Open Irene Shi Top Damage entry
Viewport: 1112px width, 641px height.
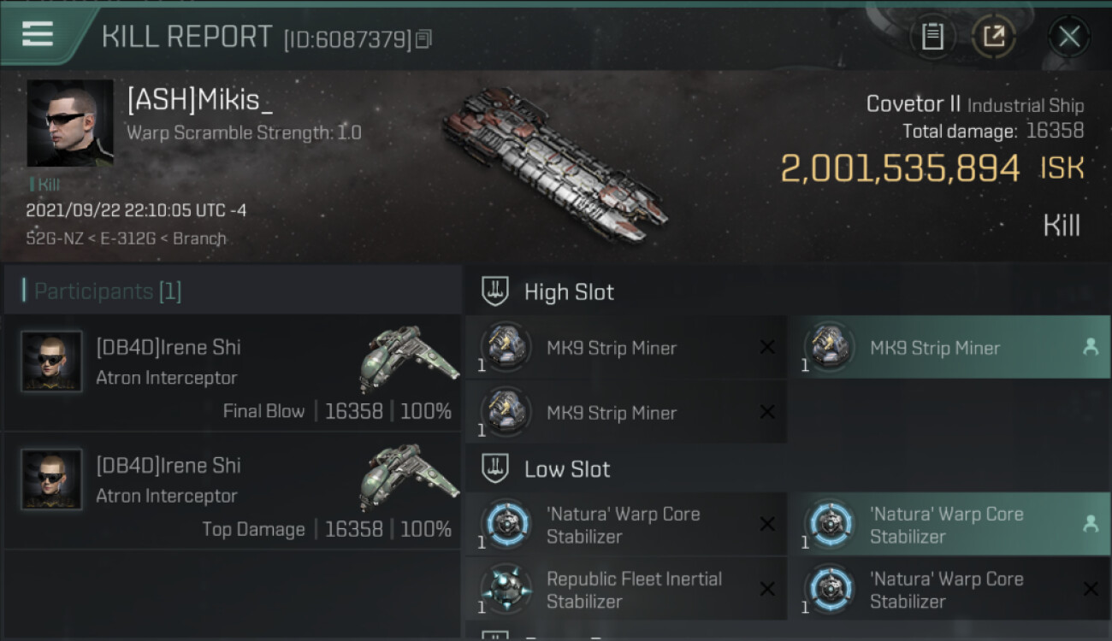[x=231, y=491]
